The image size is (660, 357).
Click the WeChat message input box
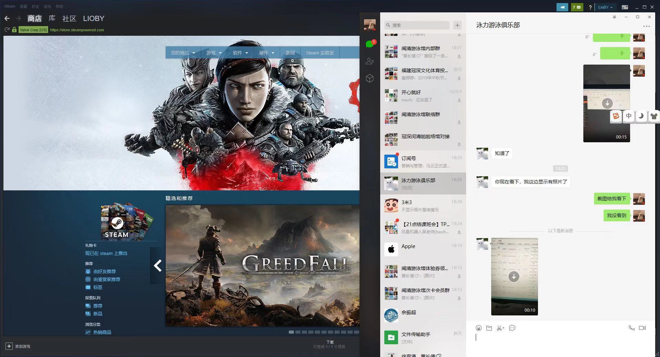(x=560, y=345)
